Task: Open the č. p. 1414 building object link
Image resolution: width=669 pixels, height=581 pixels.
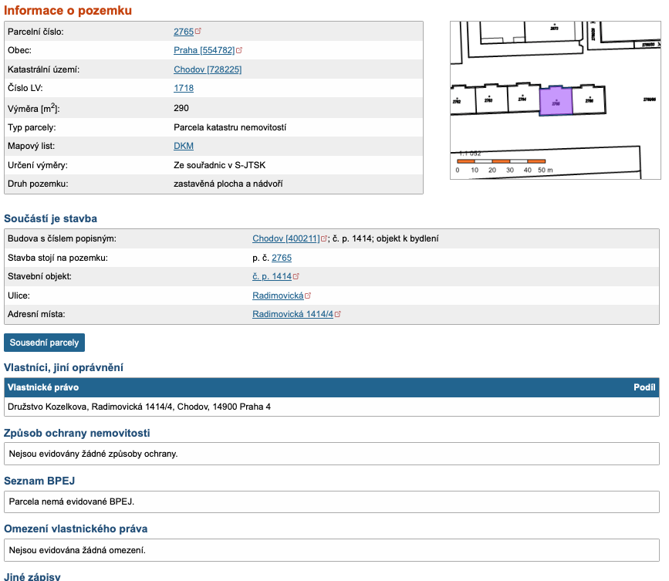Action: pos(272,276)
